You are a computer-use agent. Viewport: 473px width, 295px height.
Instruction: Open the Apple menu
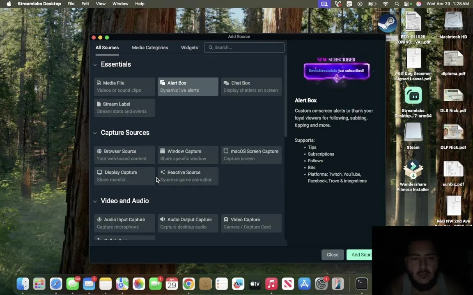tap(9, 4)
